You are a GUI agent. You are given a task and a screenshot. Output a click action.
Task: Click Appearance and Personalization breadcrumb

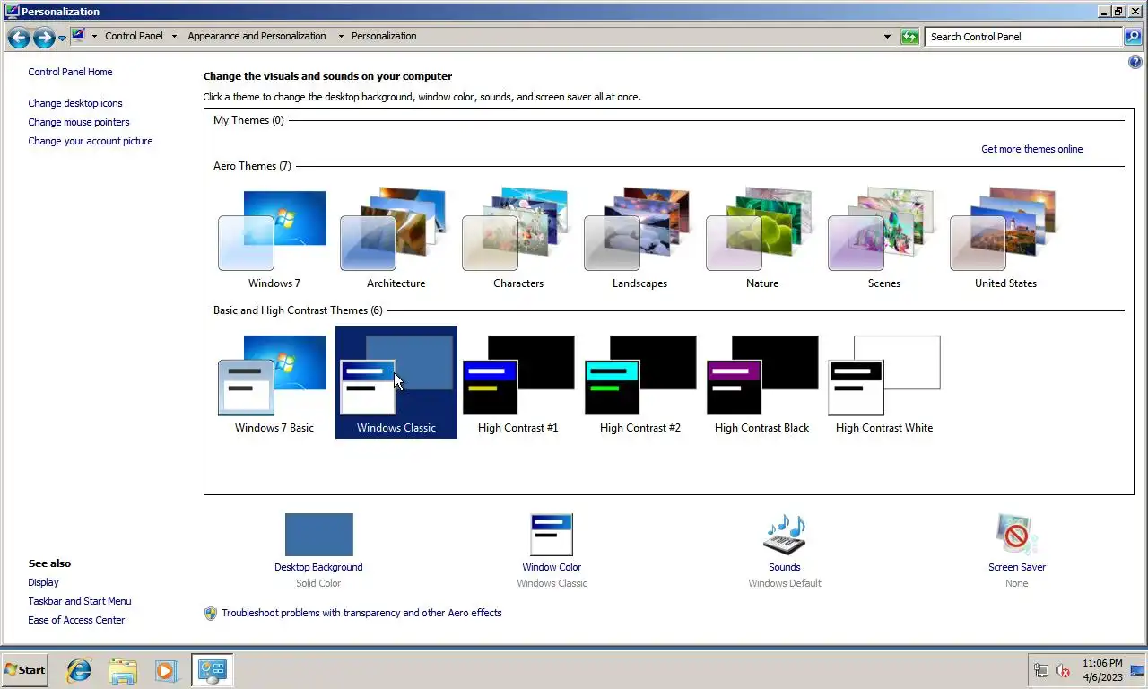(257, 36)
